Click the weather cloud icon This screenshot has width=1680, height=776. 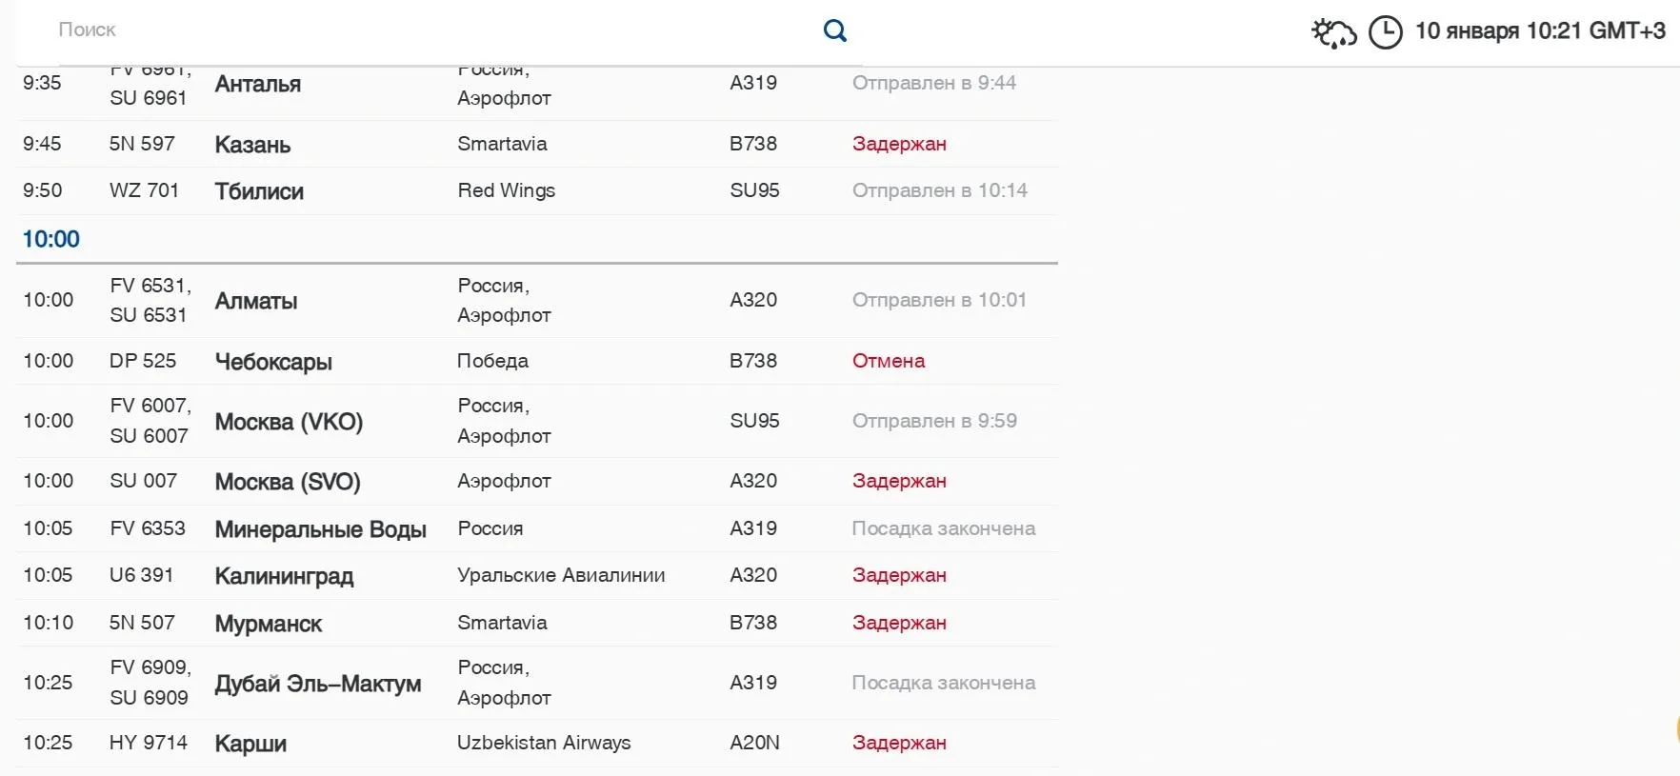1333,32
